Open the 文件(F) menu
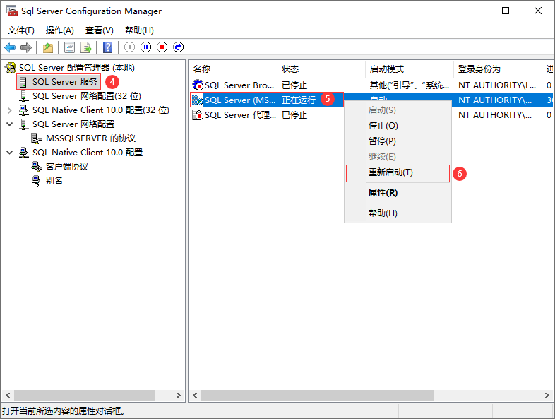The width and height of the screenshot is (555, 419). coord(21,30)
